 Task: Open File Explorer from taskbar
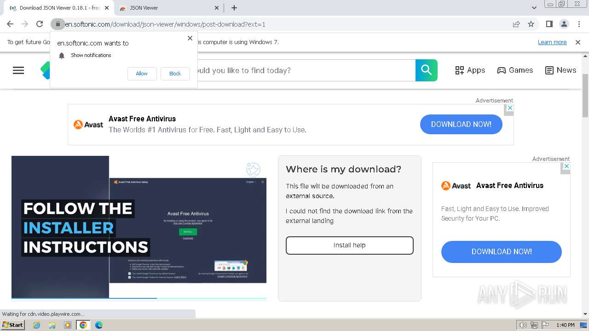coord(52,325)
